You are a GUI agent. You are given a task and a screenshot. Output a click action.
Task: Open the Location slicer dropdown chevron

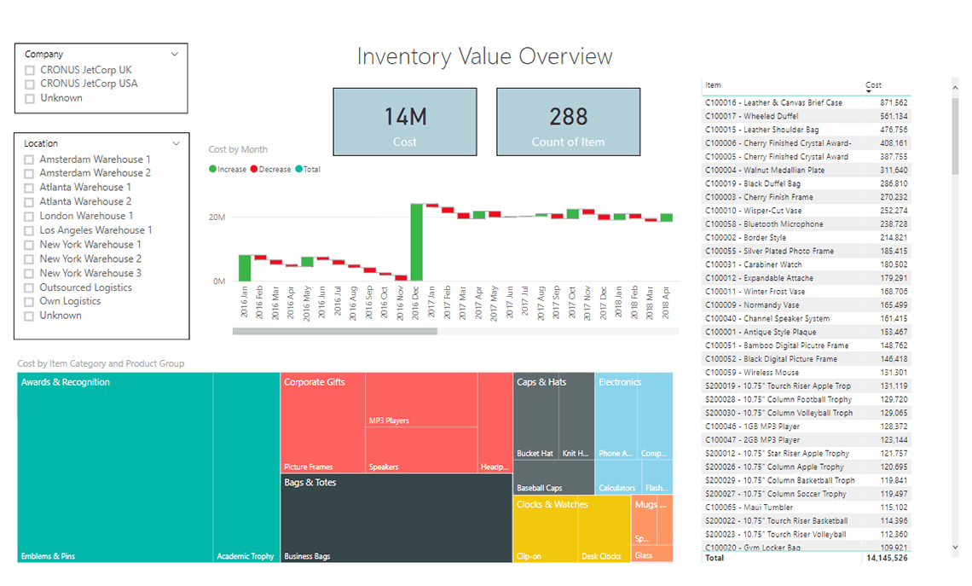pos(176,143)
